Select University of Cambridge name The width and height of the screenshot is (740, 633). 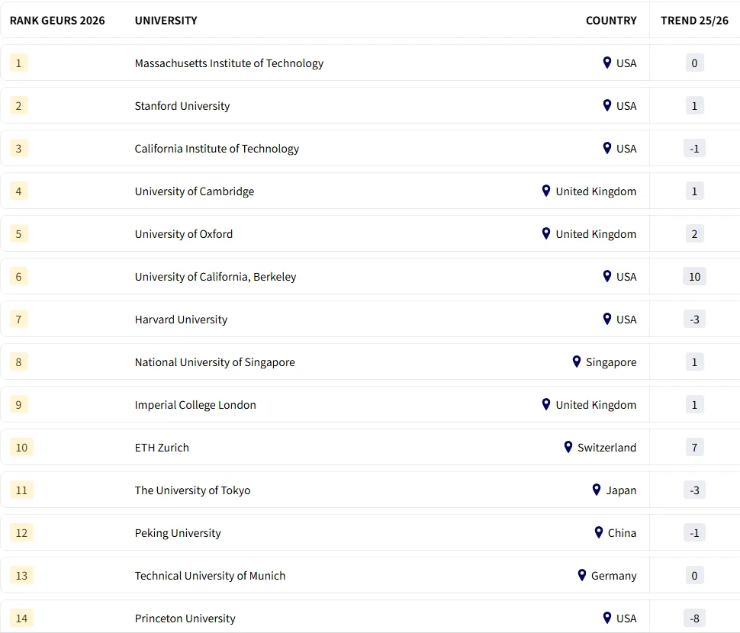click(x=195, y=191)
